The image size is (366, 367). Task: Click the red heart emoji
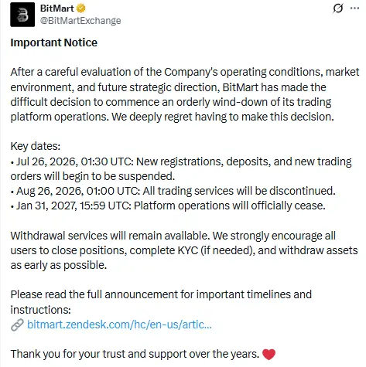tap(269, 354)
